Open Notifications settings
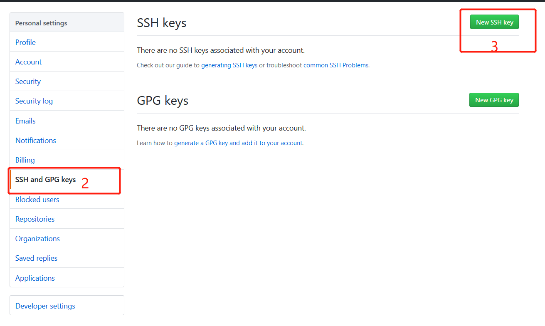This screenshot has height=326, width=545. pos(35,140)
